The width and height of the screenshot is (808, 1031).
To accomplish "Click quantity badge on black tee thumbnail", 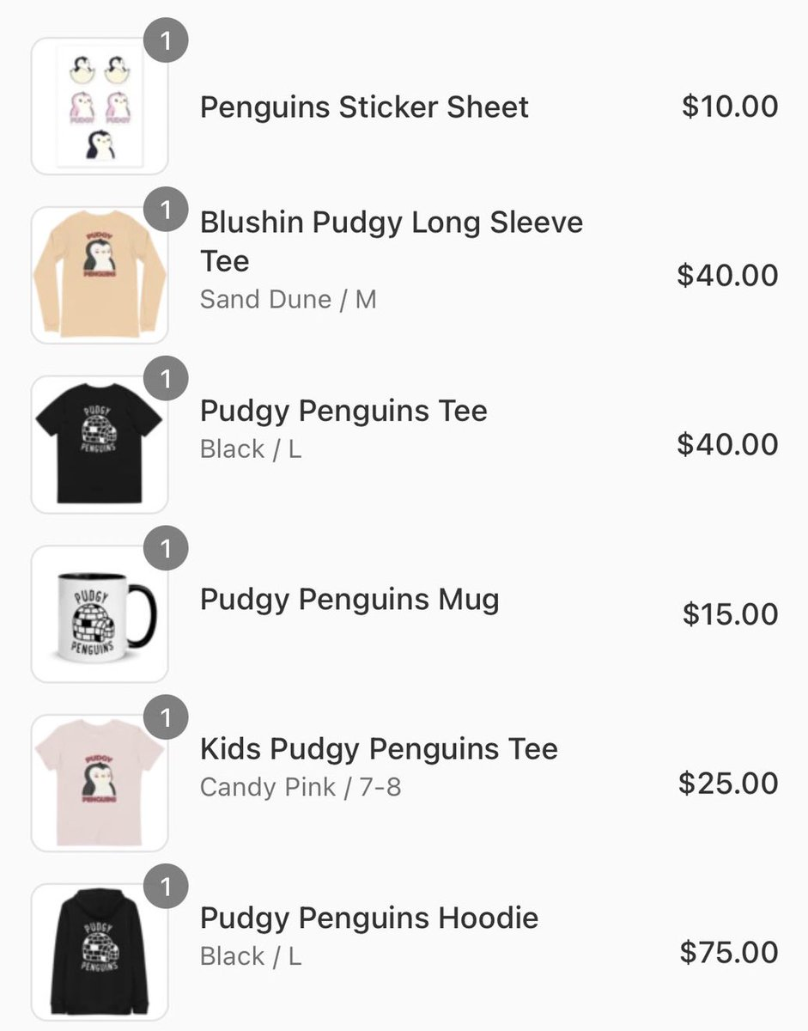I will pos(166,379).
